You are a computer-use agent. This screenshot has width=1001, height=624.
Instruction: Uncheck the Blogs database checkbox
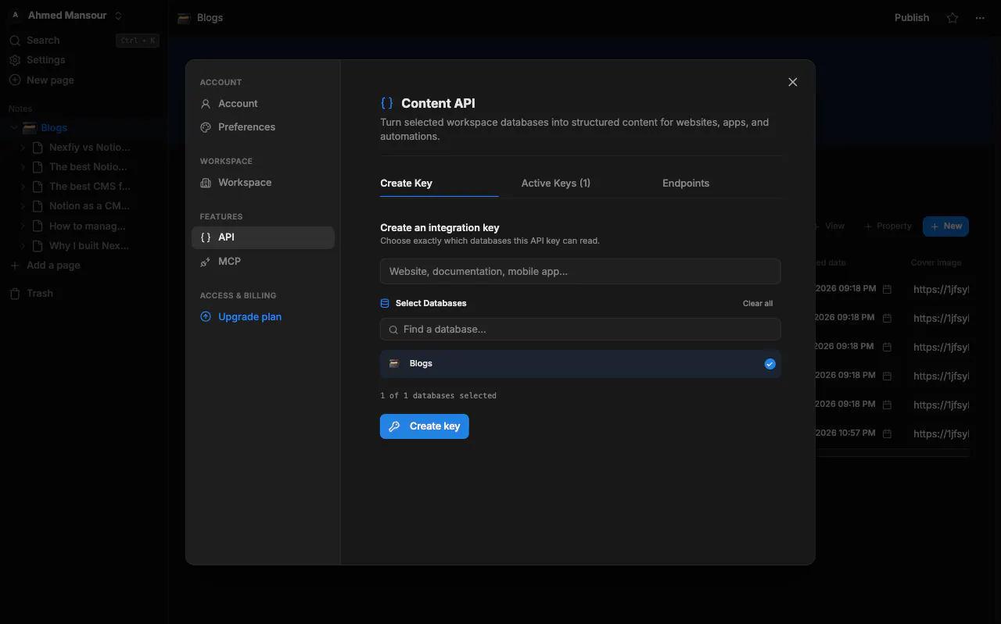(x=770, y=364)
